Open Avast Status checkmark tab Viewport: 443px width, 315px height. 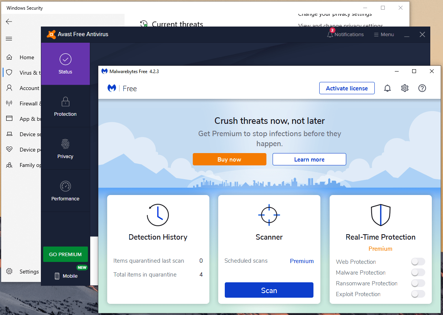[x=65, y=64]
